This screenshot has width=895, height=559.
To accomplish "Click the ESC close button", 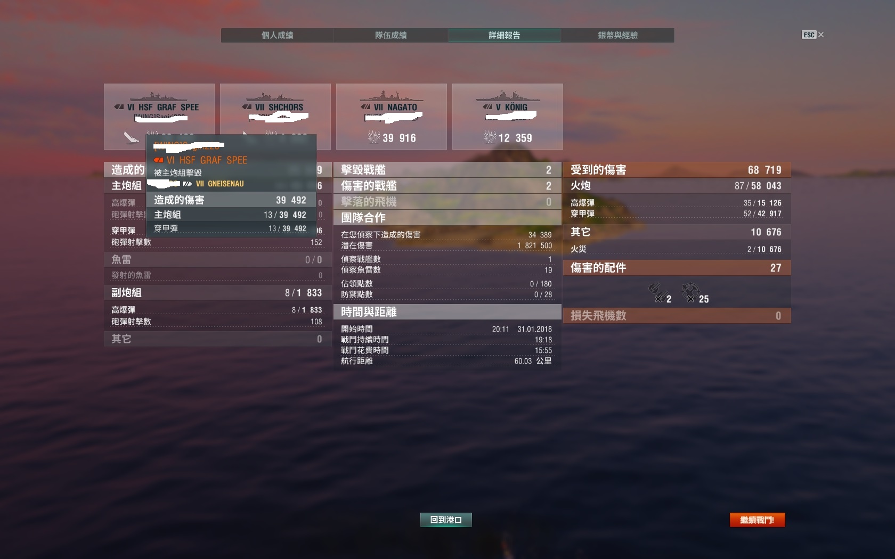I will [812, 35].
